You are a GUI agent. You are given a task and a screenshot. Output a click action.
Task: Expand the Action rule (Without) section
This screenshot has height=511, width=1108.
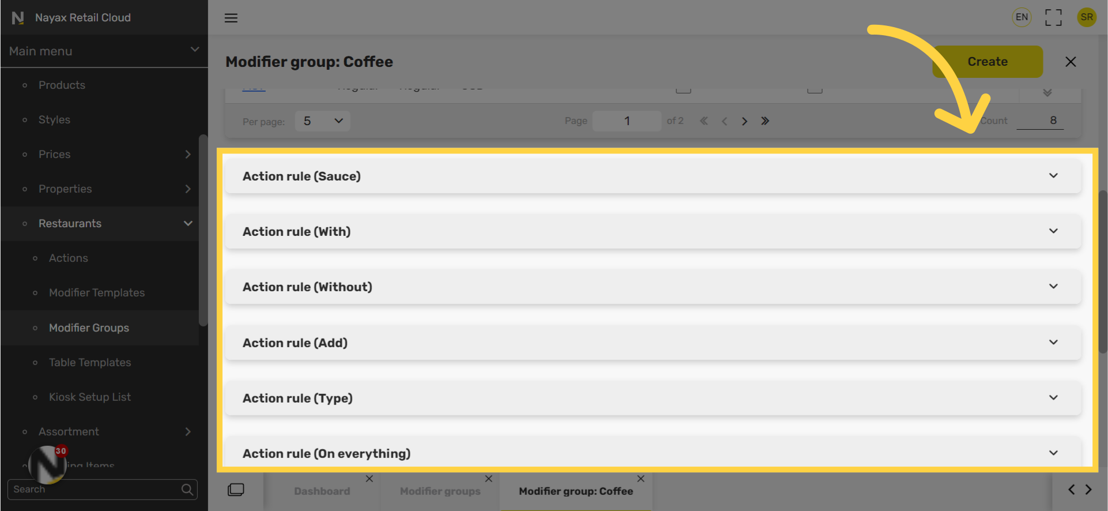tap(653, 287)
